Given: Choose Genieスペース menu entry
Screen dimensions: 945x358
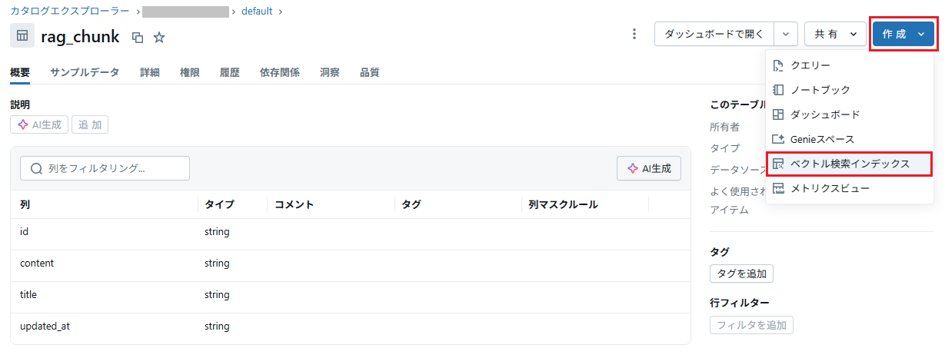Looking at the screenshot, I should click(821, 139).
